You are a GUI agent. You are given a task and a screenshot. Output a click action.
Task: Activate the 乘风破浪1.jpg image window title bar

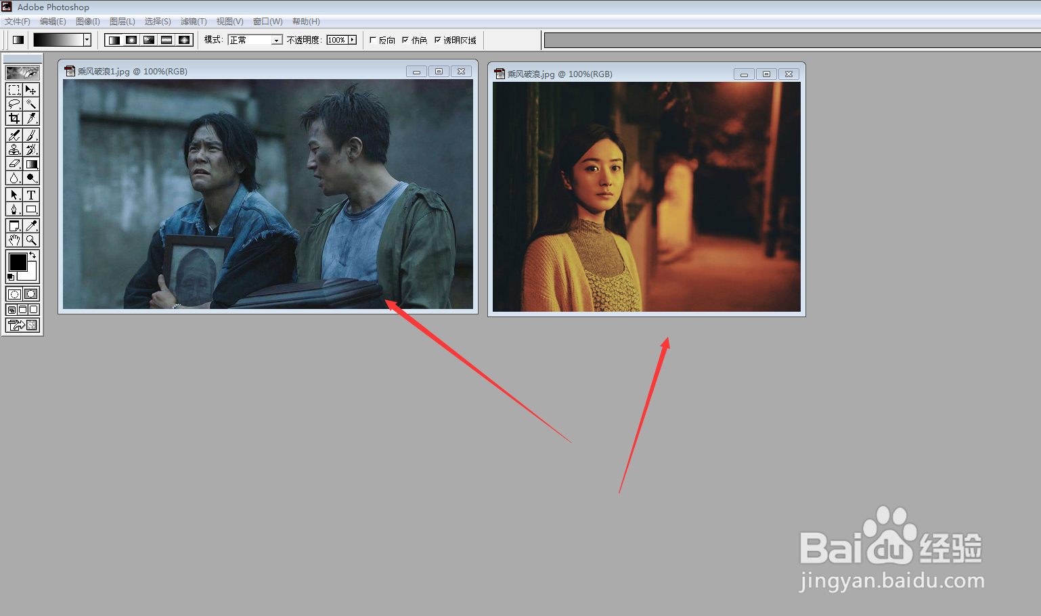click(234, 71)
